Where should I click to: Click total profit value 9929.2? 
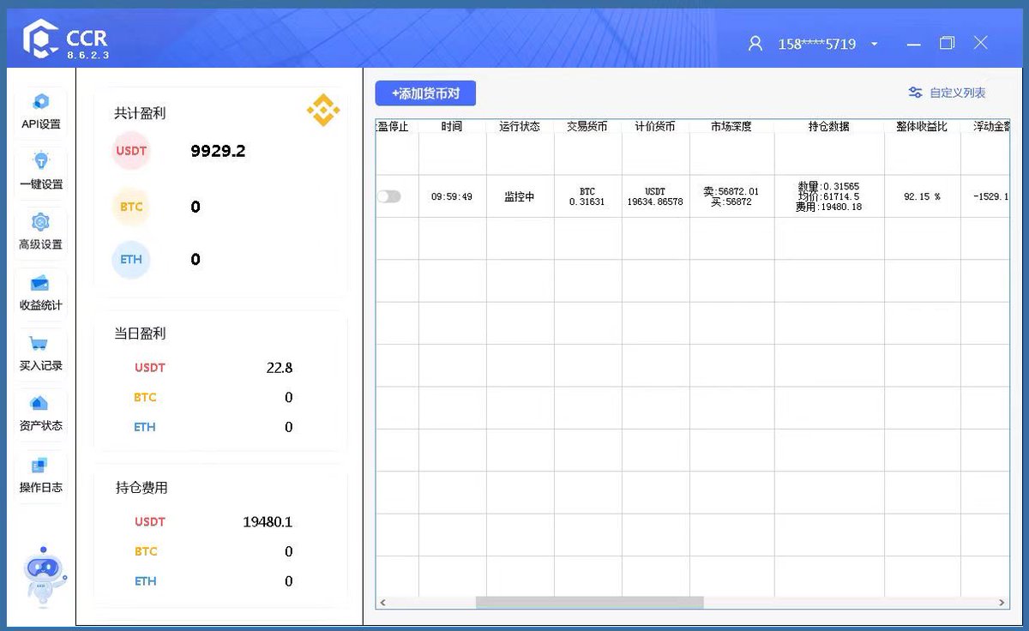click(x=218, y=151)
